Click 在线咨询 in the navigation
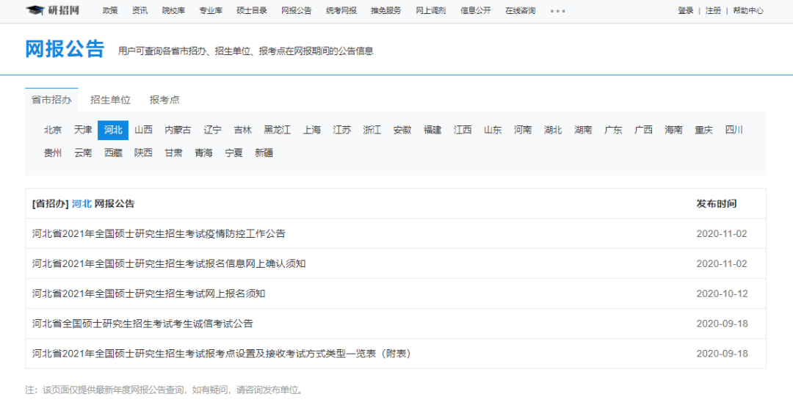 (521, 10)
